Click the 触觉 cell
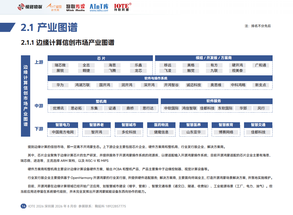293x215 pixels. [191, 70]
